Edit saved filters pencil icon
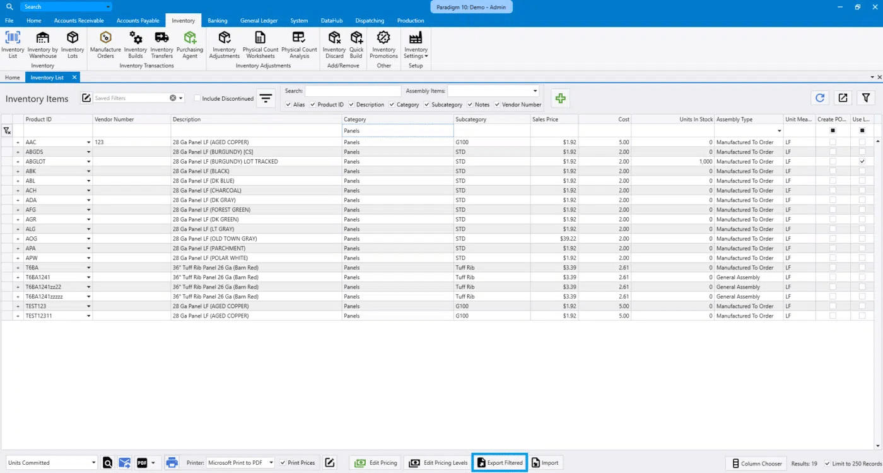 coord(86,98)
